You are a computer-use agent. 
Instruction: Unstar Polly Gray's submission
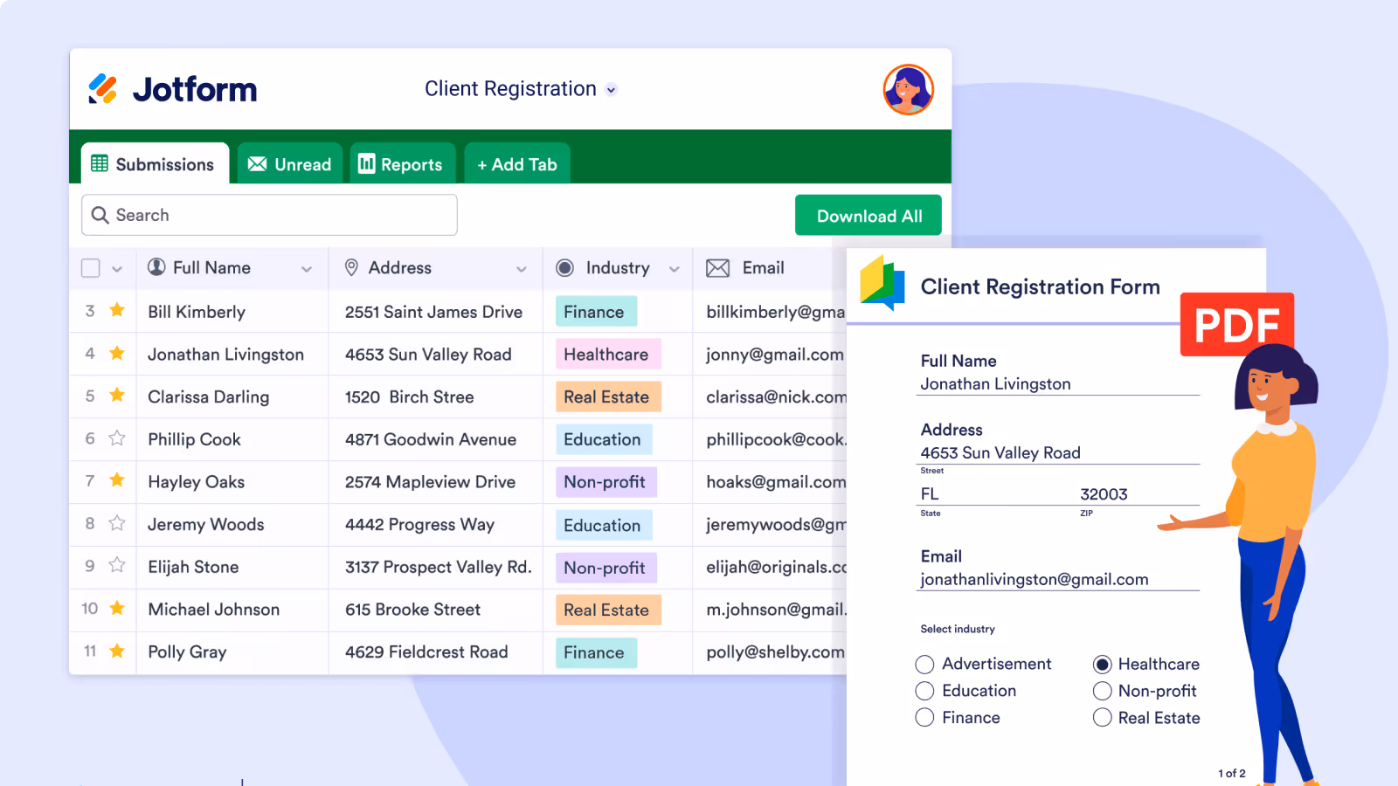(x=117, y=651)
